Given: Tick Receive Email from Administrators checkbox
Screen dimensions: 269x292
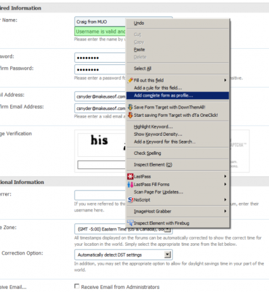Looking at the screenshot, I should click(77, 286).
